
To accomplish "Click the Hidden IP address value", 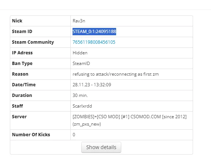I will tap(80, 53).
